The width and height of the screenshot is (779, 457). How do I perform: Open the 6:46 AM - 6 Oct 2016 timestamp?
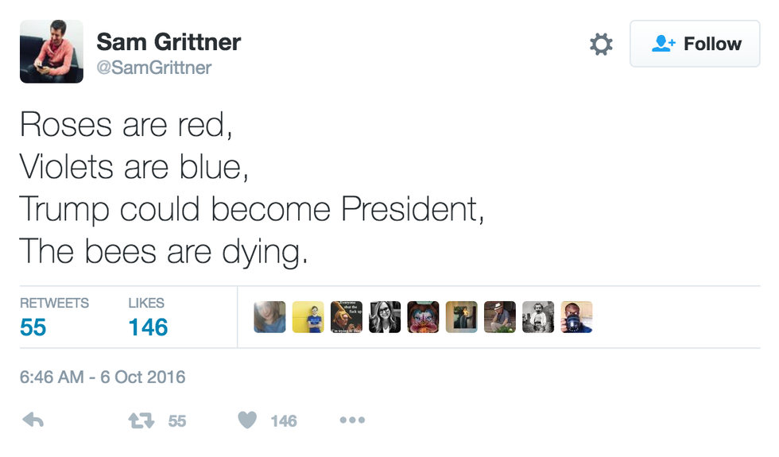click(103, 376)
